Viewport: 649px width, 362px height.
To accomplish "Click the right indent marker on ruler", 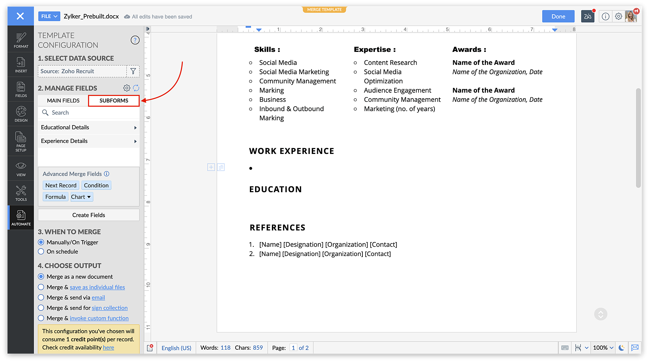I will [555, 29].
